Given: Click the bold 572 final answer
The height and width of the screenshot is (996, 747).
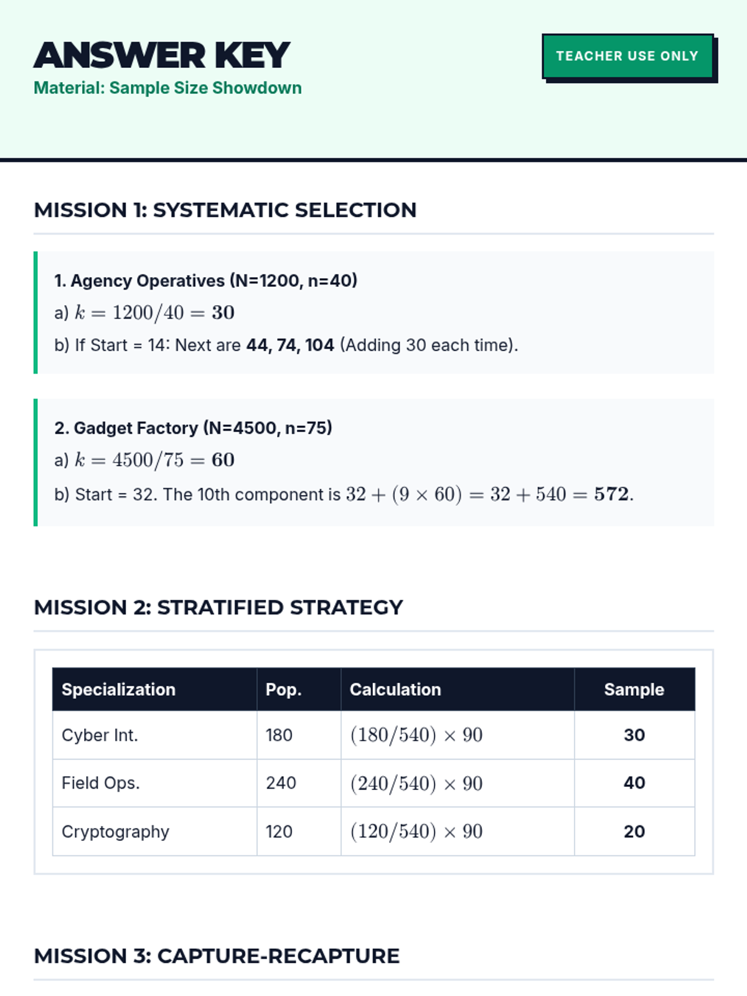Looking at the screenshot, I should pyautogui.click(x=611, y=494).
